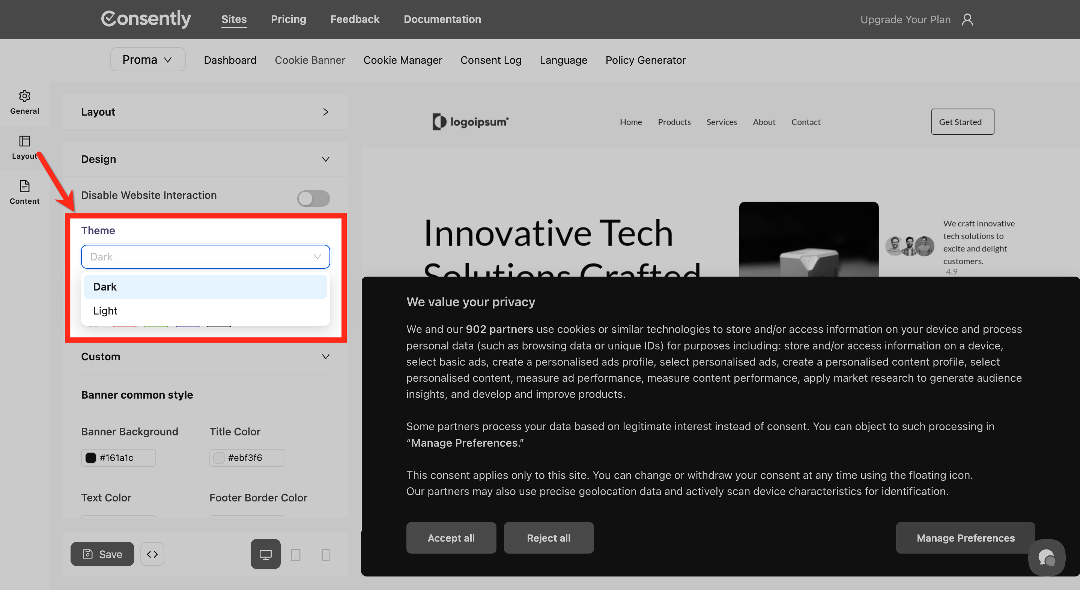Open the Proma site selector dropdown
The height and width of the screenshot is (590, 1080).
[x=147, y=60]
